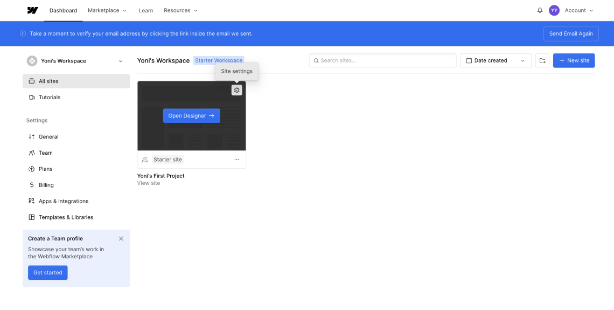The image size is (614, 310).
Task: Click the Webflow logo icon
Action: pos(32,10)
